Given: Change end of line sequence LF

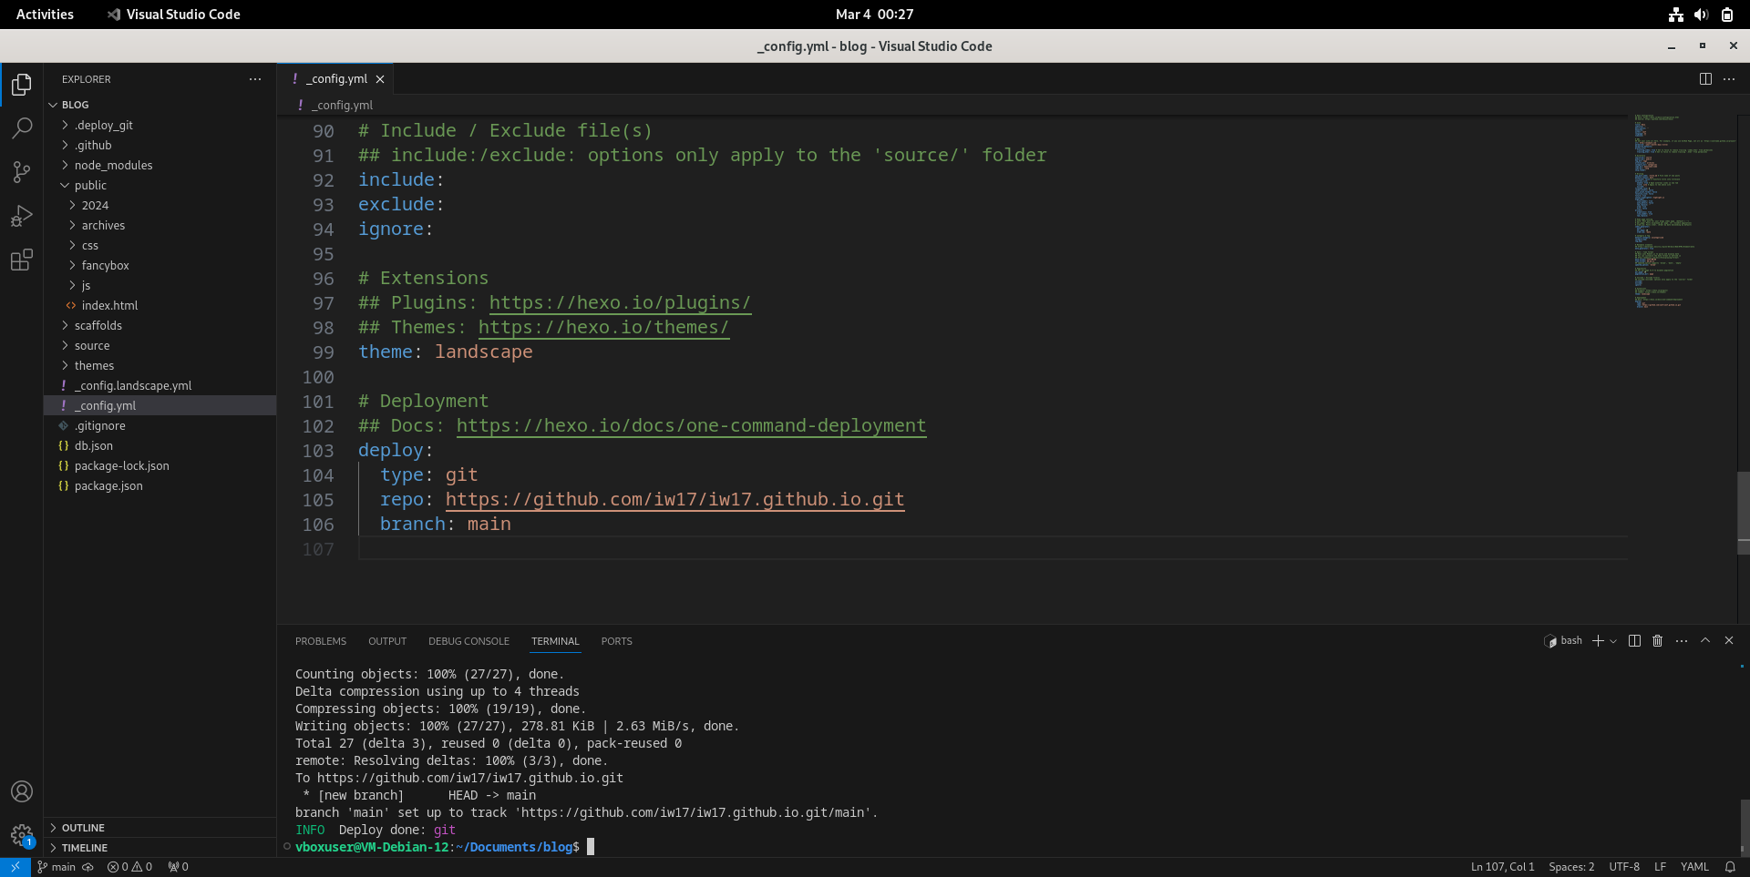Looking at the screenshot, I should (1660, 867).
